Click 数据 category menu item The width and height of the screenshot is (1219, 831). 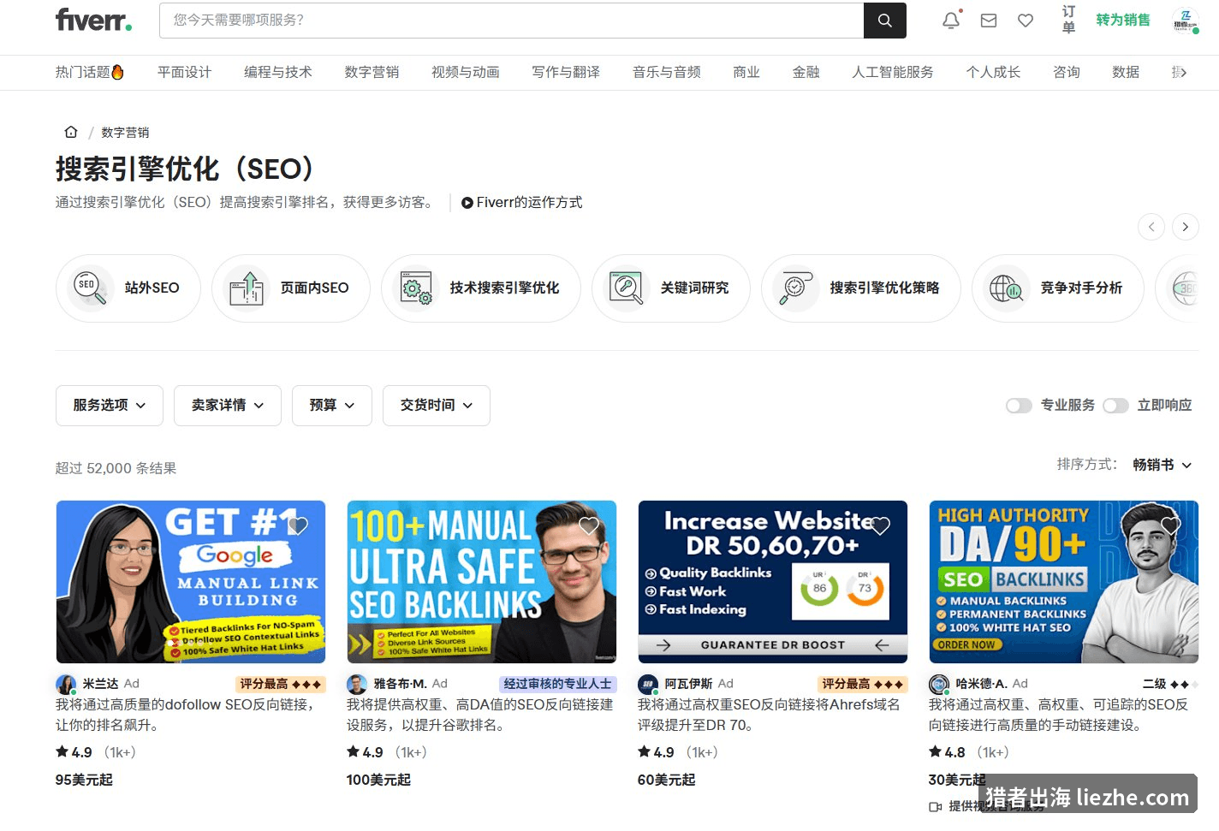point(1126,72)
